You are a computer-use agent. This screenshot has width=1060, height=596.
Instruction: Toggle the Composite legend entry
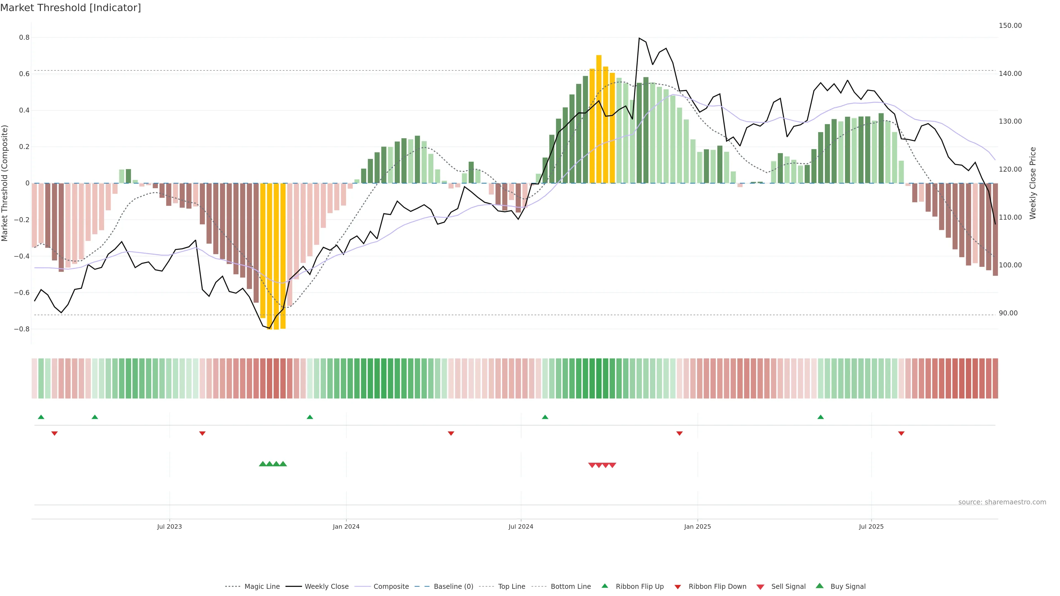click(x=391, y=586)
